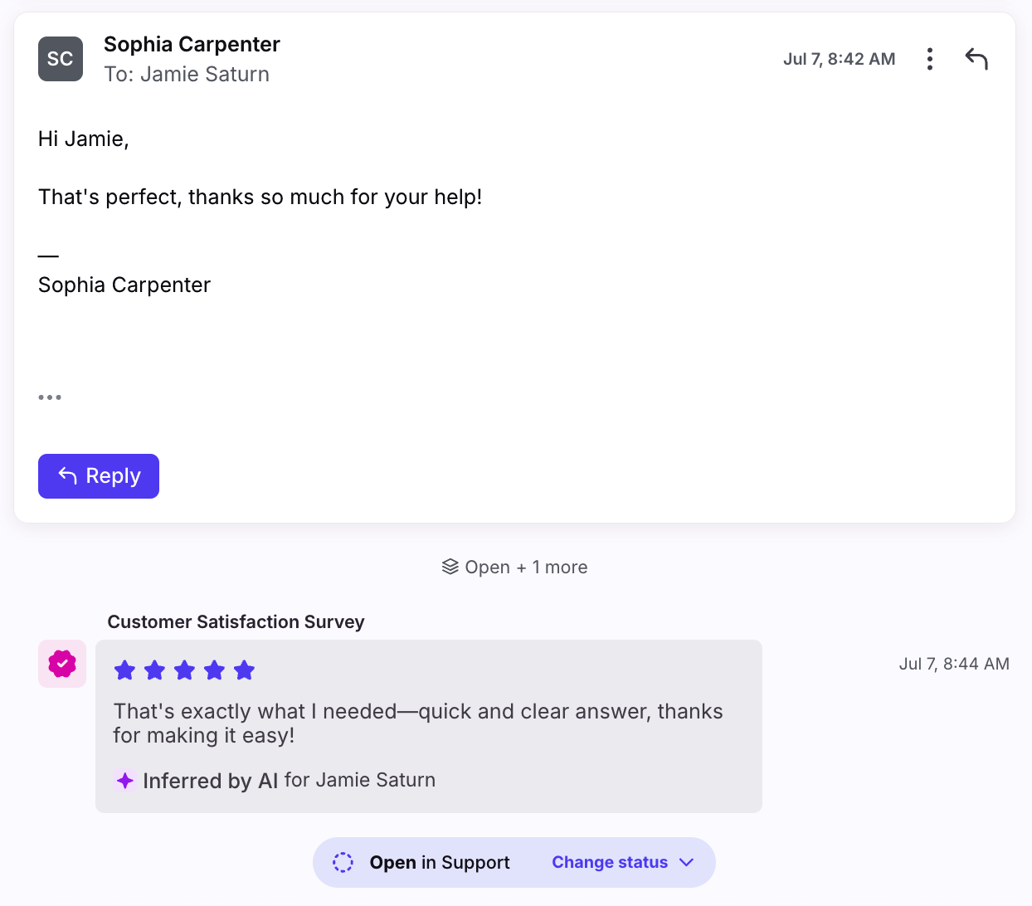Click the recipient line To: Jamie Saturn
The image size is (1032, 906).
click(187, 75)
